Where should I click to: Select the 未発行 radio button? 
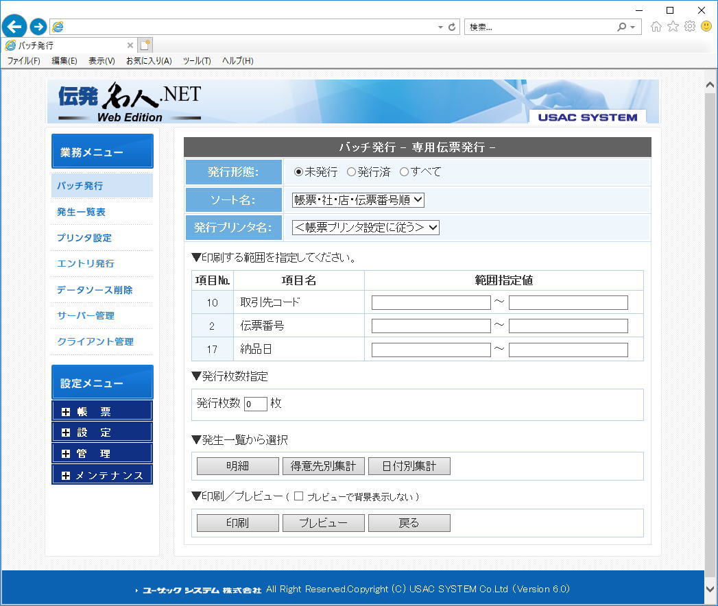click(x=298, y=172)
